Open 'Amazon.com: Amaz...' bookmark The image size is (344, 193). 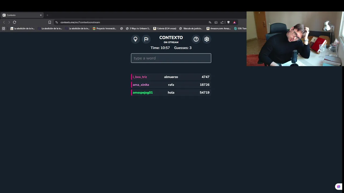[x=218, y=28]
